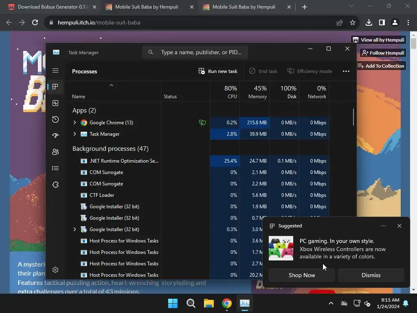The width and height of the screenshot is (417, 313).
Task: Switch to second Mobile Suit Baba tab
Action: click(244, 7)
